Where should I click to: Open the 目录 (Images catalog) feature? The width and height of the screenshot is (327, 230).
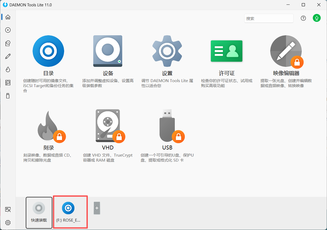point(48,51)
